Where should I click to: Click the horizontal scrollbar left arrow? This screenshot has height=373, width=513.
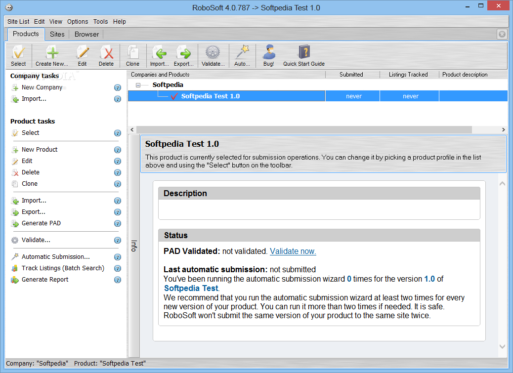(x=132, y=130)
